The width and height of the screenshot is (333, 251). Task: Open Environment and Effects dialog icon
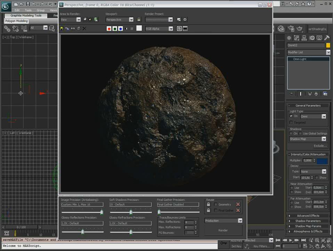click(x=185, y=20)
